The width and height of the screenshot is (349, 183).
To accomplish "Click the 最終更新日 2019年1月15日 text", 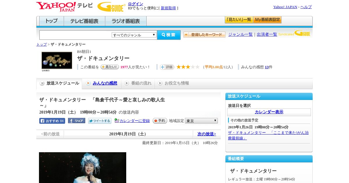I will click(x=180, y=143).
